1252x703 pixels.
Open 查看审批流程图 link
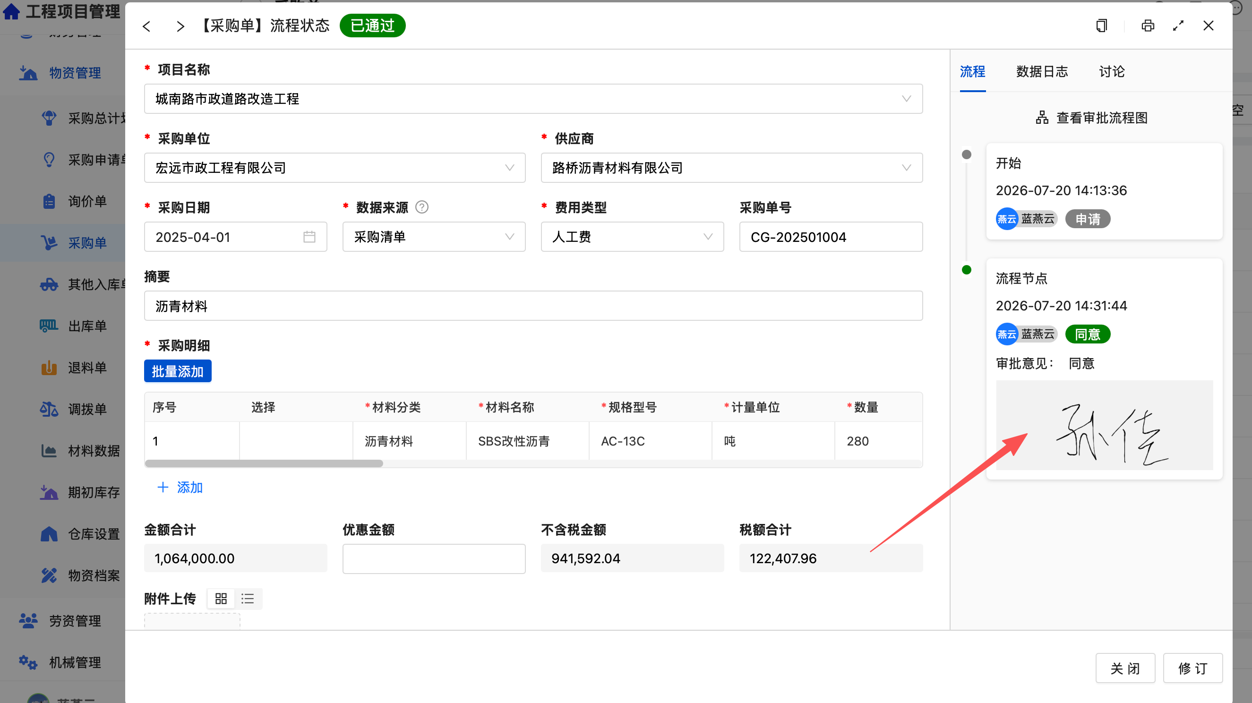click(x=1091, y=118)
